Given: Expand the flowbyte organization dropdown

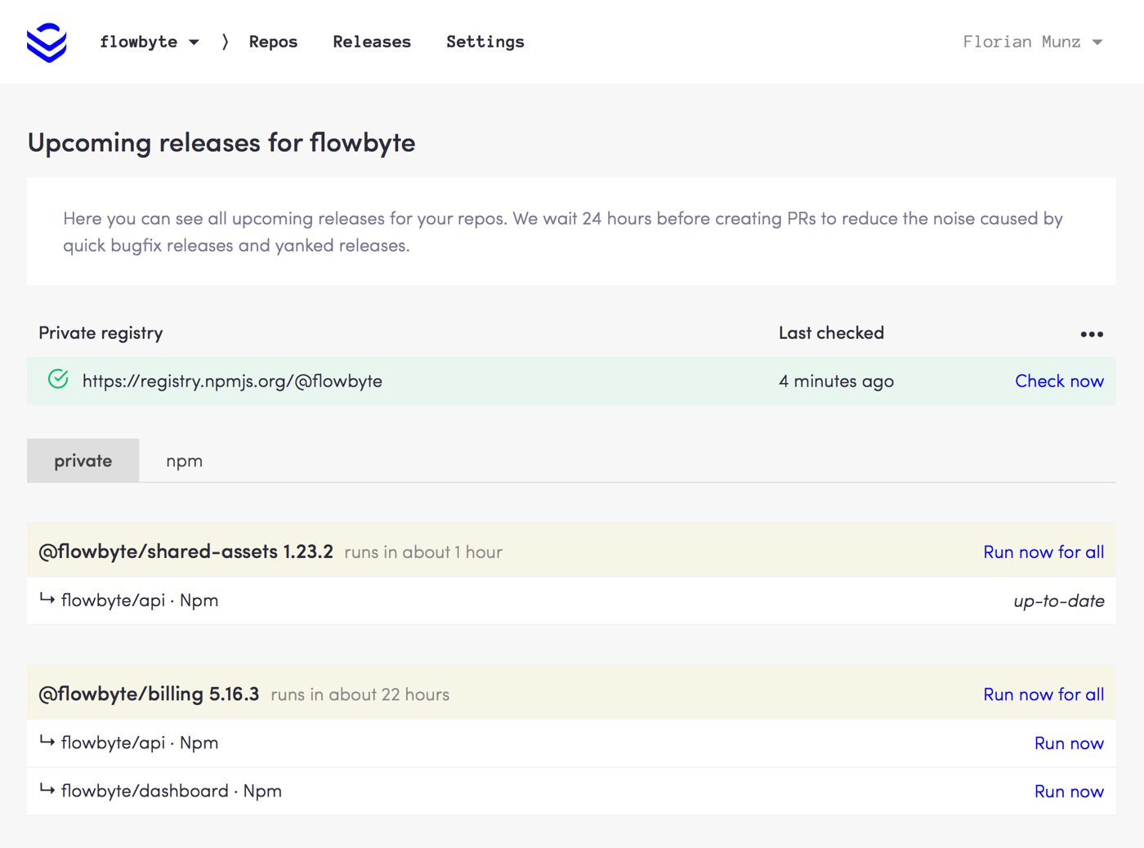Looking at the screenshot, I should [149, 42].
